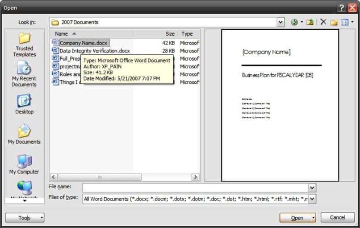Select the Desktop shortcut in places bar
Image resolution: width=360 pixels, height=228 pixels.
tap(24, 104)
